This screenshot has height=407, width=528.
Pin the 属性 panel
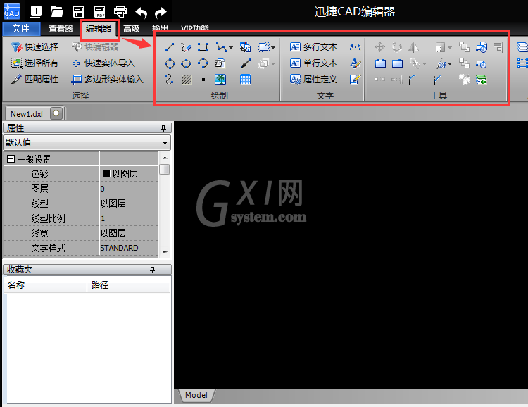click(x=163, y=128)
